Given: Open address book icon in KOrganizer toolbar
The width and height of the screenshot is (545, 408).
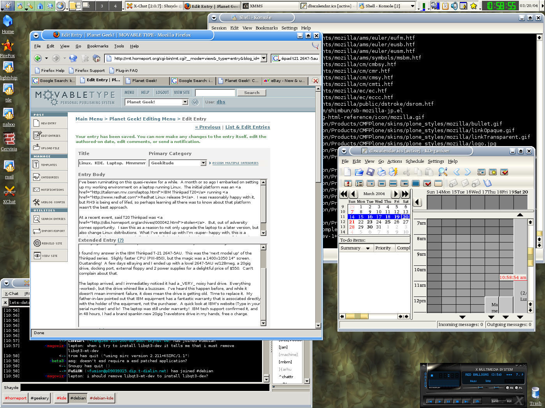Looking at the screenshot, I should coord(487,183).
